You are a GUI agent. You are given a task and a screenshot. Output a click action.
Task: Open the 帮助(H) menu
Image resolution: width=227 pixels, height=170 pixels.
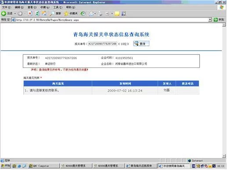tap(71, 7)
